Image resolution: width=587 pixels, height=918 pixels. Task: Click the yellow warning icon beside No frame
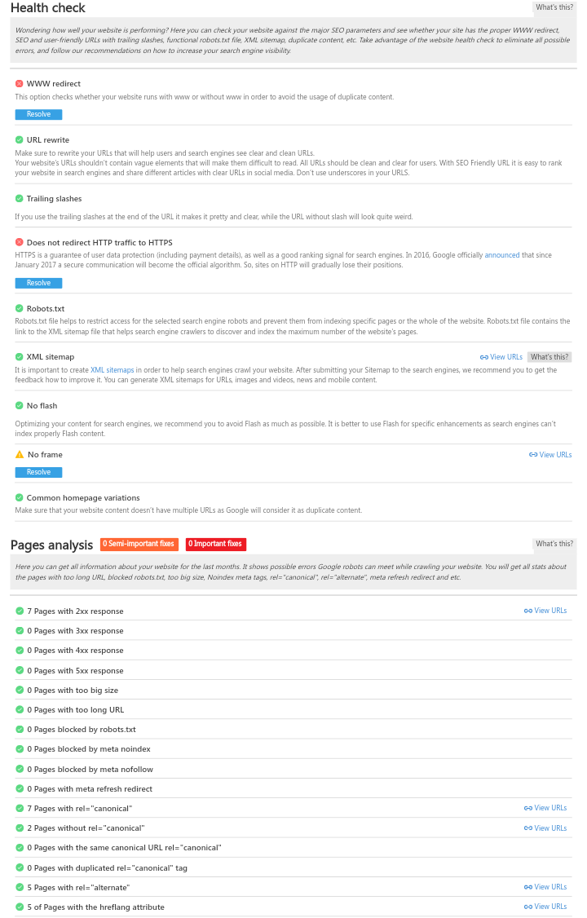pyautogui.click(x=20, y=454)
